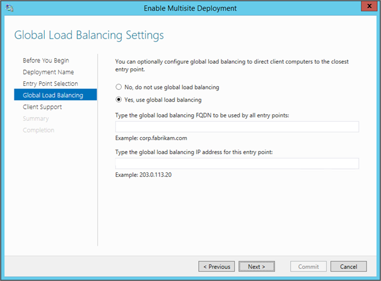Click the FQDN instruction label text

tap(202, 116)
